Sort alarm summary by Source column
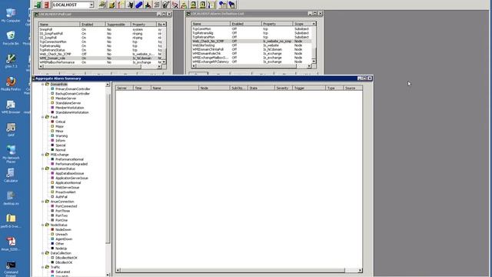The image size is (492, 277). click(x=353, y=88)
